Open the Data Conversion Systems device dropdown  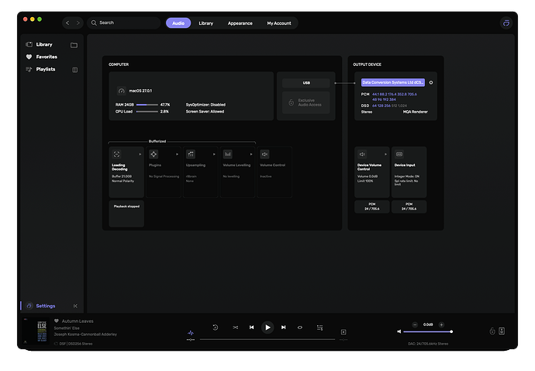click(393, 82)
